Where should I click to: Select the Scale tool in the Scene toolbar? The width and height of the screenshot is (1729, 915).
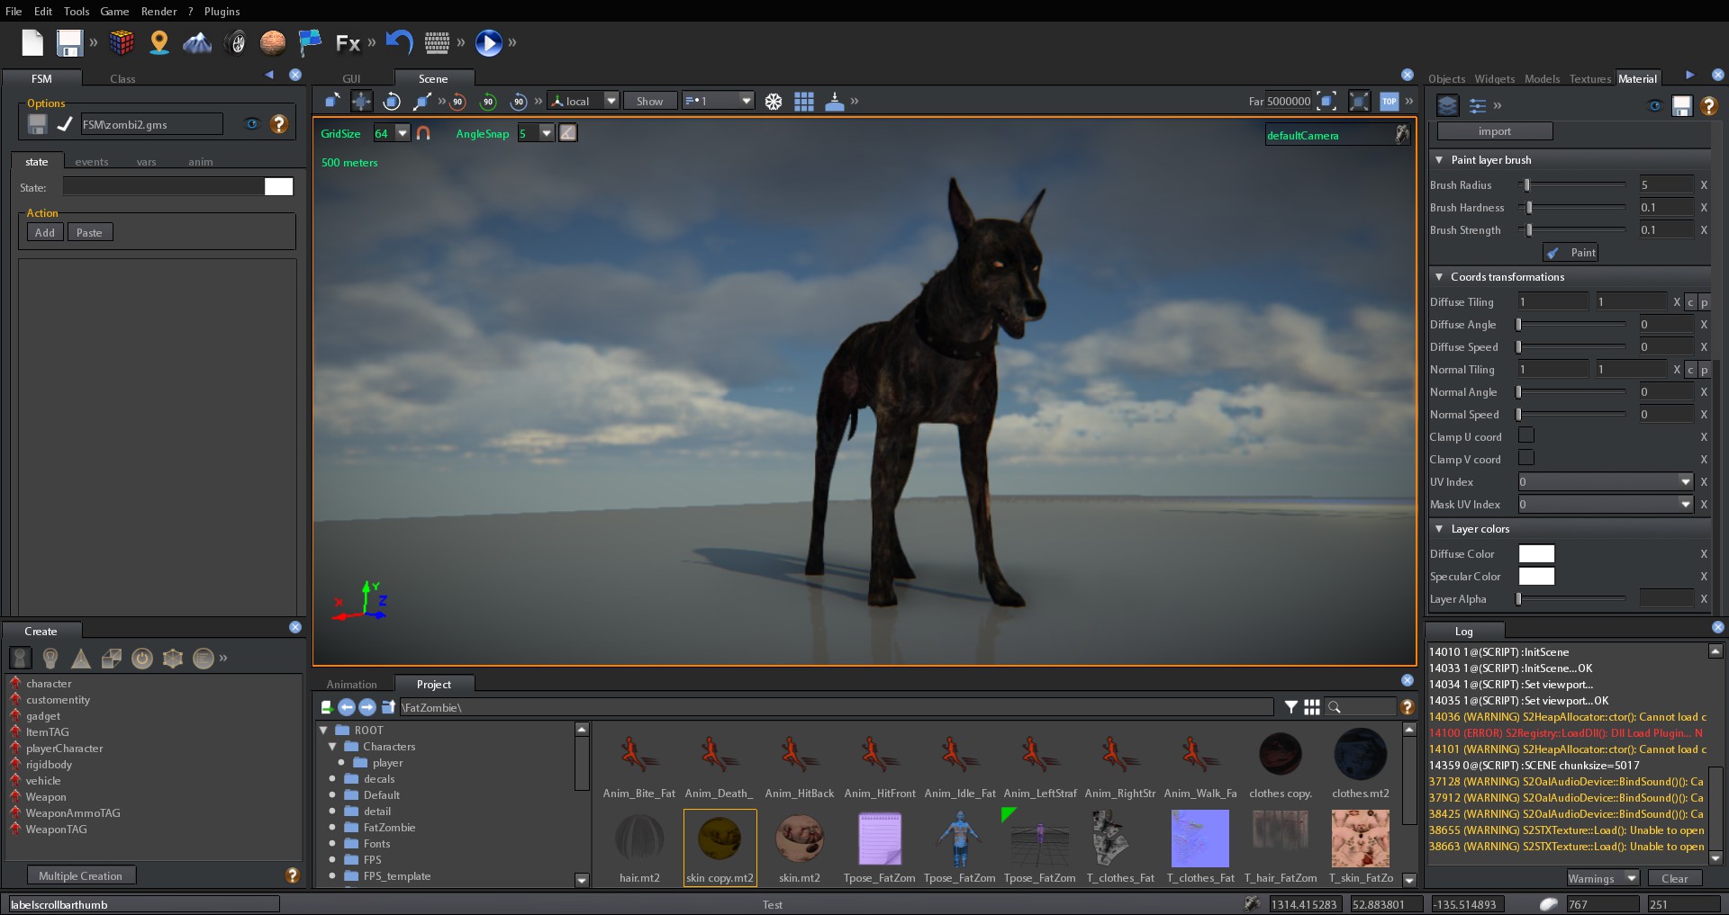point(423,101)
